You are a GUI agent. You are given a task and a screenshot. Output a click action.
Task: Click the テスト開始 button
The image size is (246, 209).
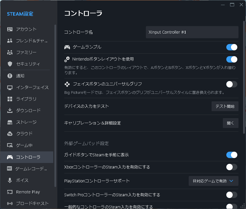click(x=225, y=106)
